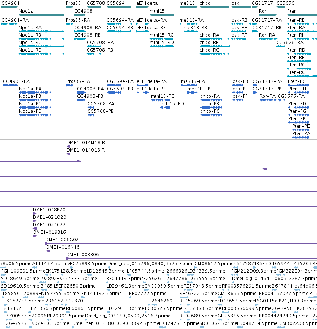
Task: Click the Npc1a-PC protein label
Action: tap(30, 104)
